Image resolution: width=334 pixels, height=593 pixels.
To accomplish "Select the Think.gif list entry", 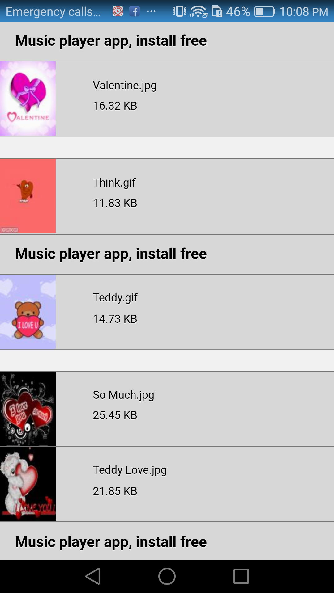I will pos(167,196).
